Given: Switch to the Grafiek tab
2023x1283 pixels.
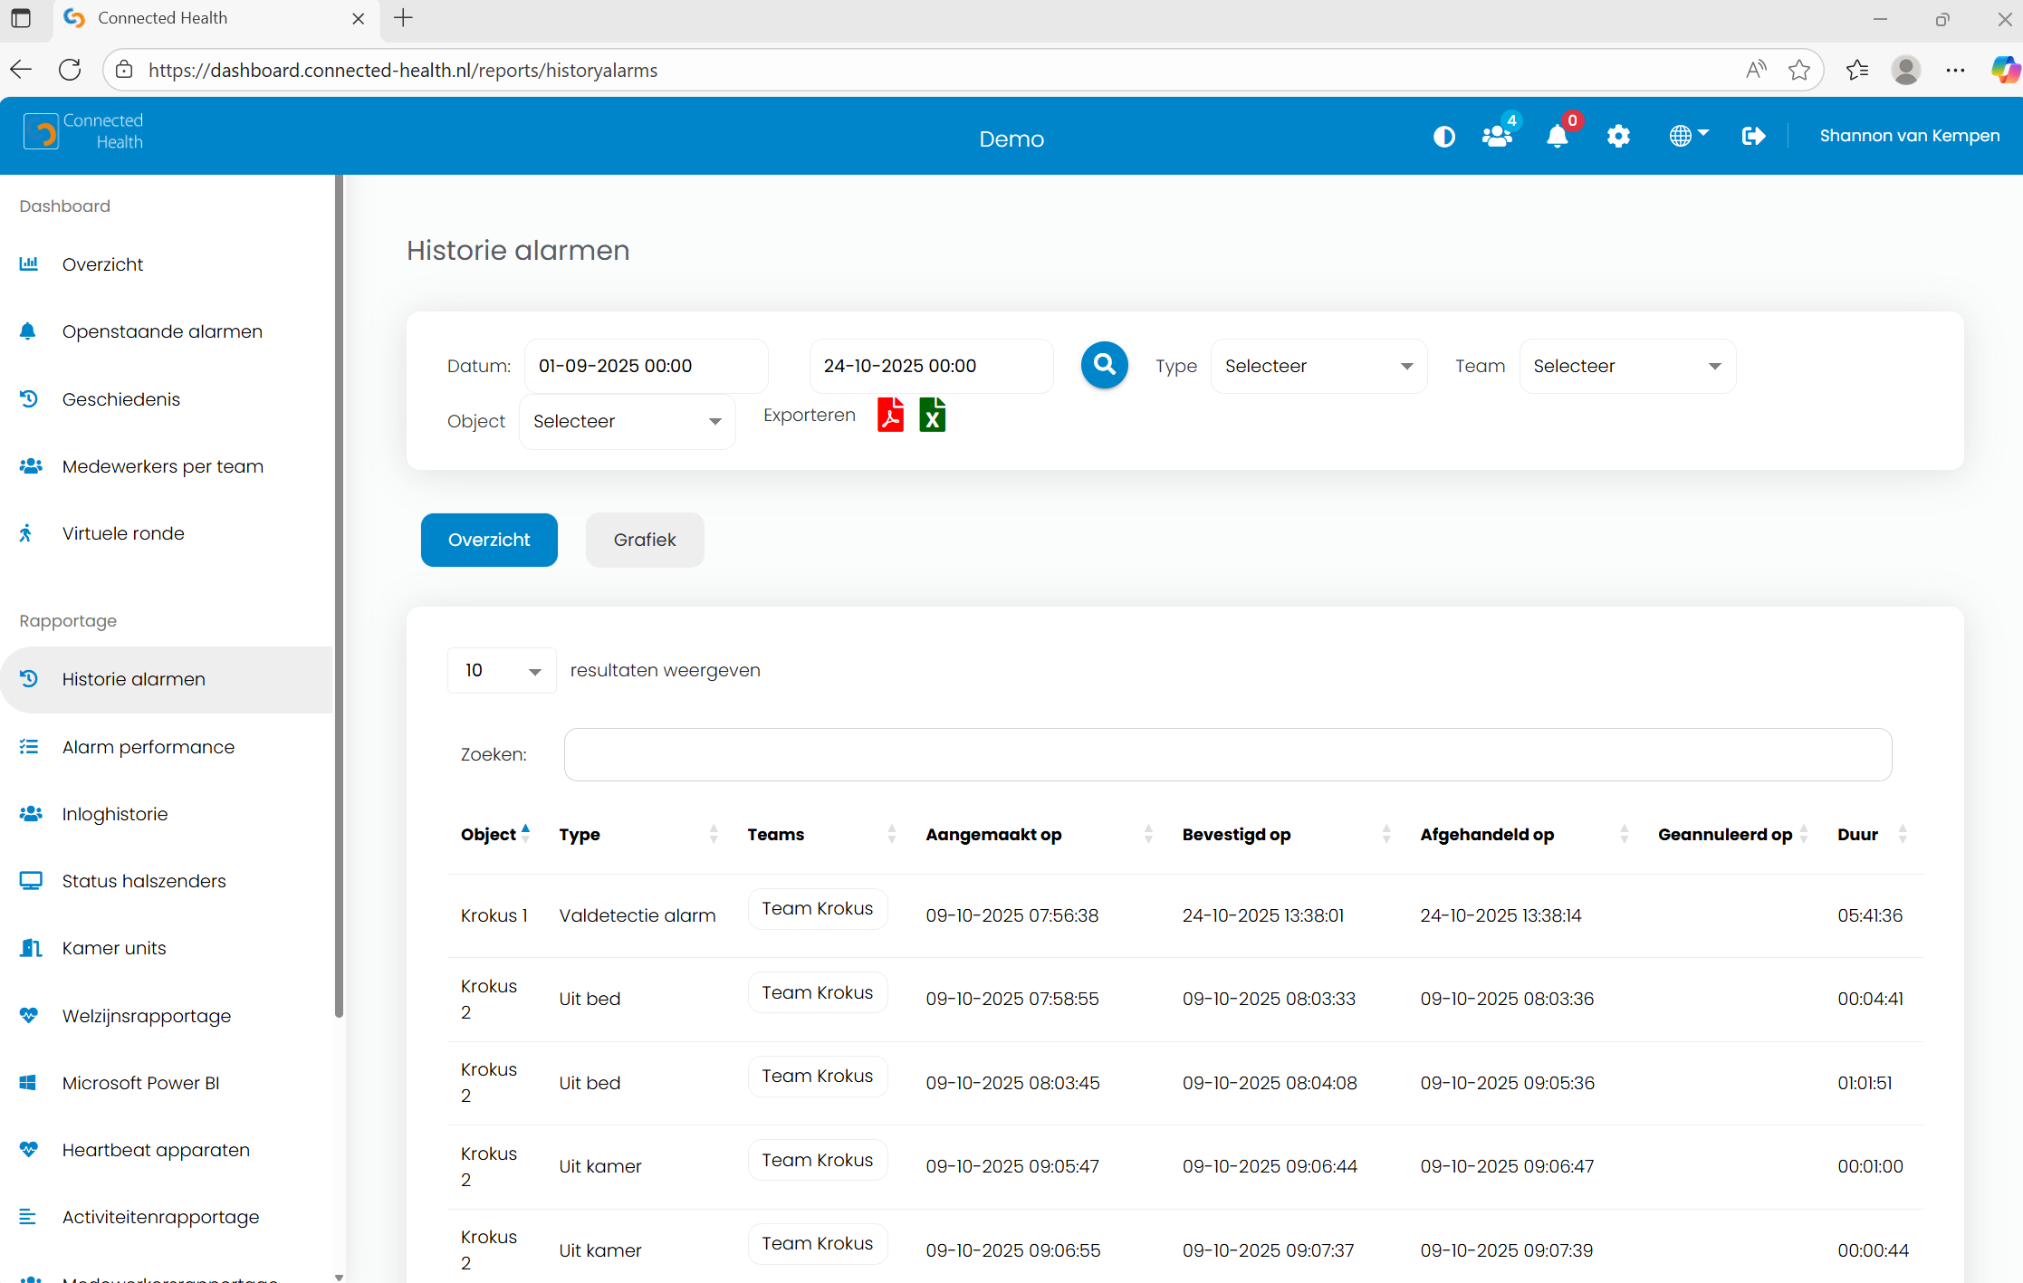Looking at the screenshot, I should coord(644,541).
